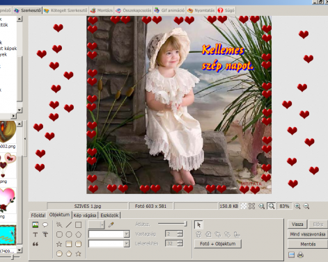Click the Előre redo button
328x262 pixels.
point(318,224)
